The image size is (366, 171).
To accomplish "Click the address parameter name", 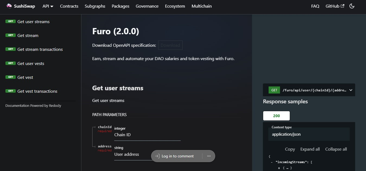I will click(105, 146).
